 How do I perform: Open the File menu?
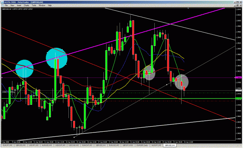6,5
